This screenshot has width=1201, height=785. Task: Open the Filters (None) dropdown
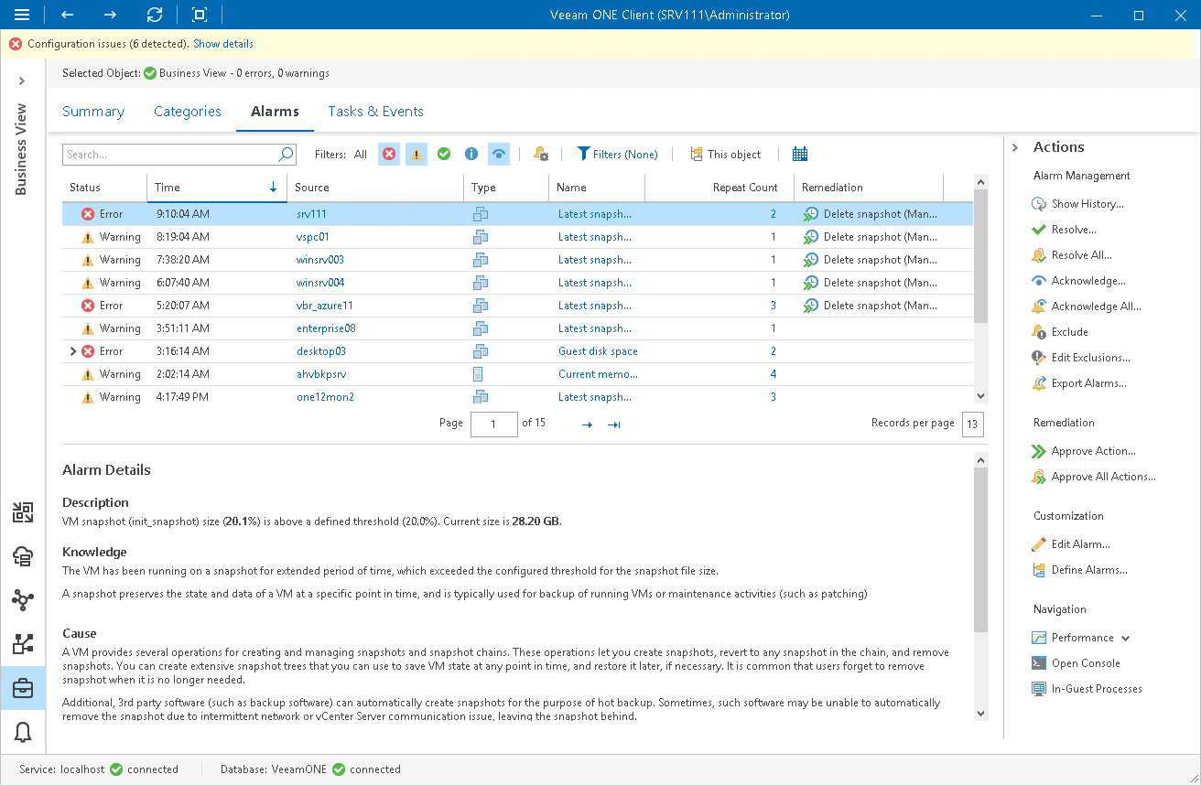(617, 155)
